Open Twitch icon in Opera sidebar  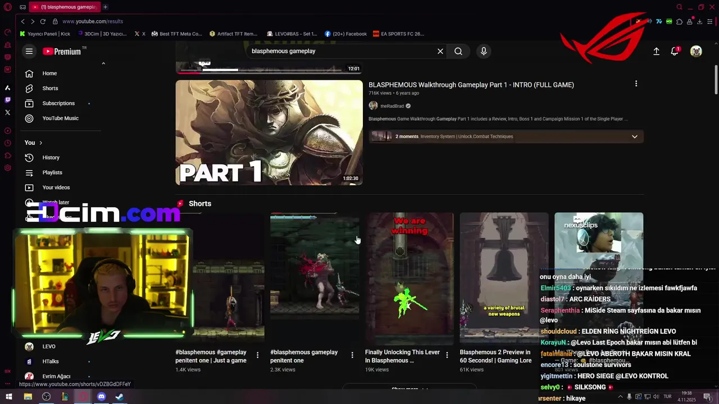click(7, 100)
